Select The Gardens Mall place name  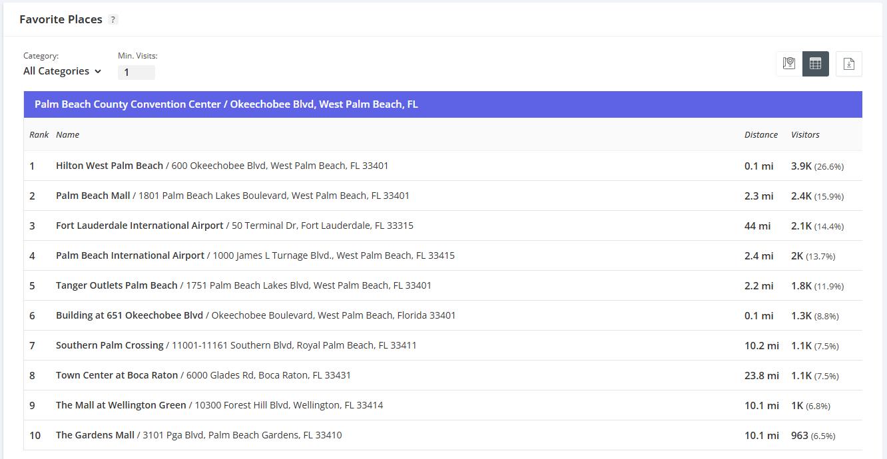click(x=95, y=435)
